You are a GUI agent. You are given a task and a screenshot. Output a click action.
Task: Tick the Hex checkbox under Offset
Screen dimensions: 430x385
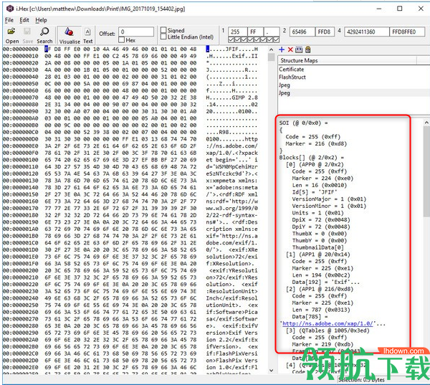(x=122, y=40)
